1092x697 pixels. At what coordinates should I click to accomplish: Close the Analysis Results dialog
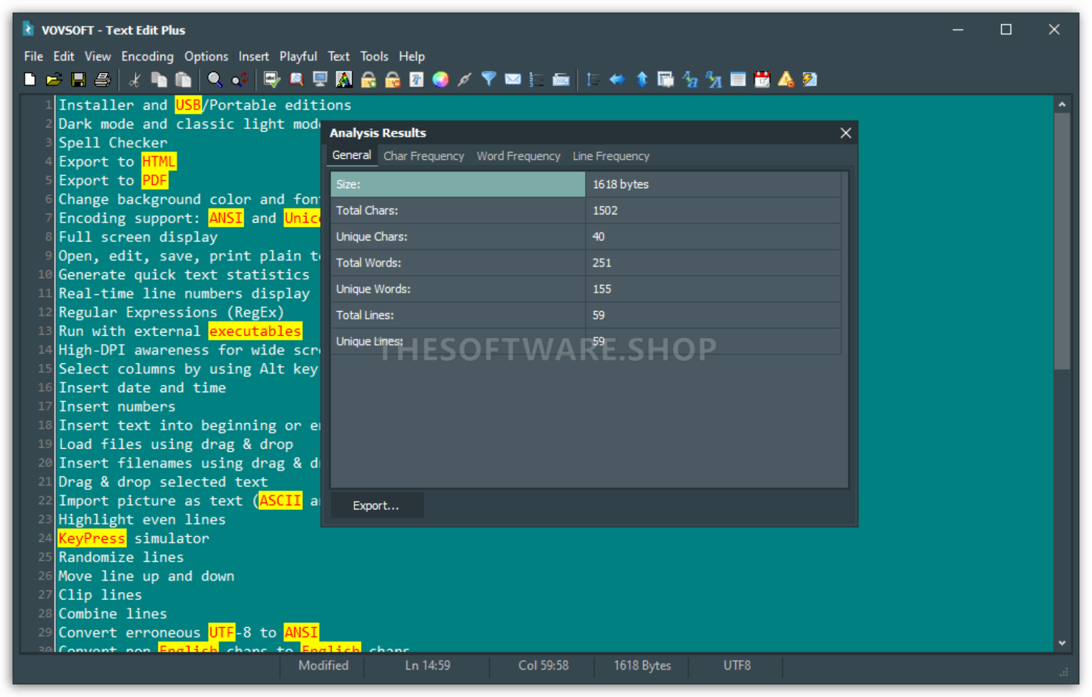[845, 133]
